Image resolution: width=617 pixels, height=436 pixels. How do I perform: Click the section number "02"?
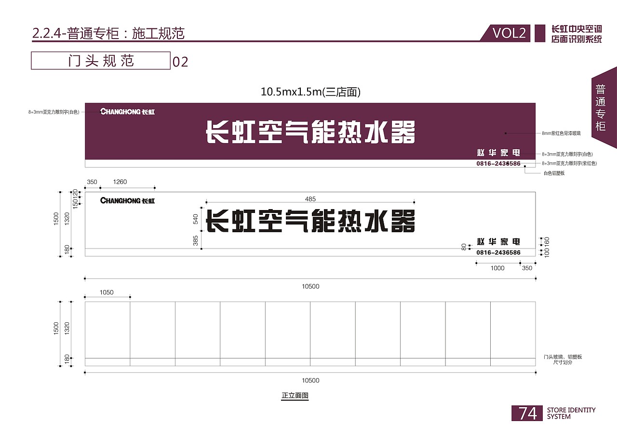coord(180,62)
